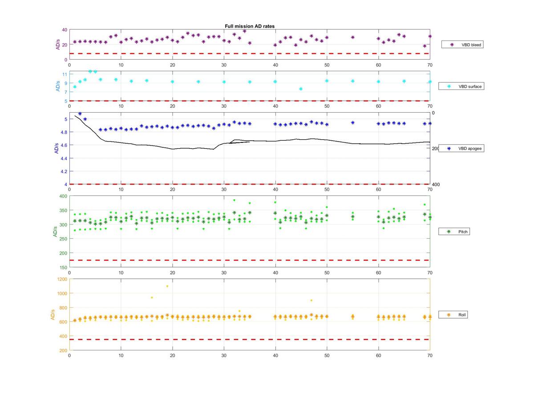Click the cyan AD/s y-axis label
The image size is (534, 394).
coord(57,85)
